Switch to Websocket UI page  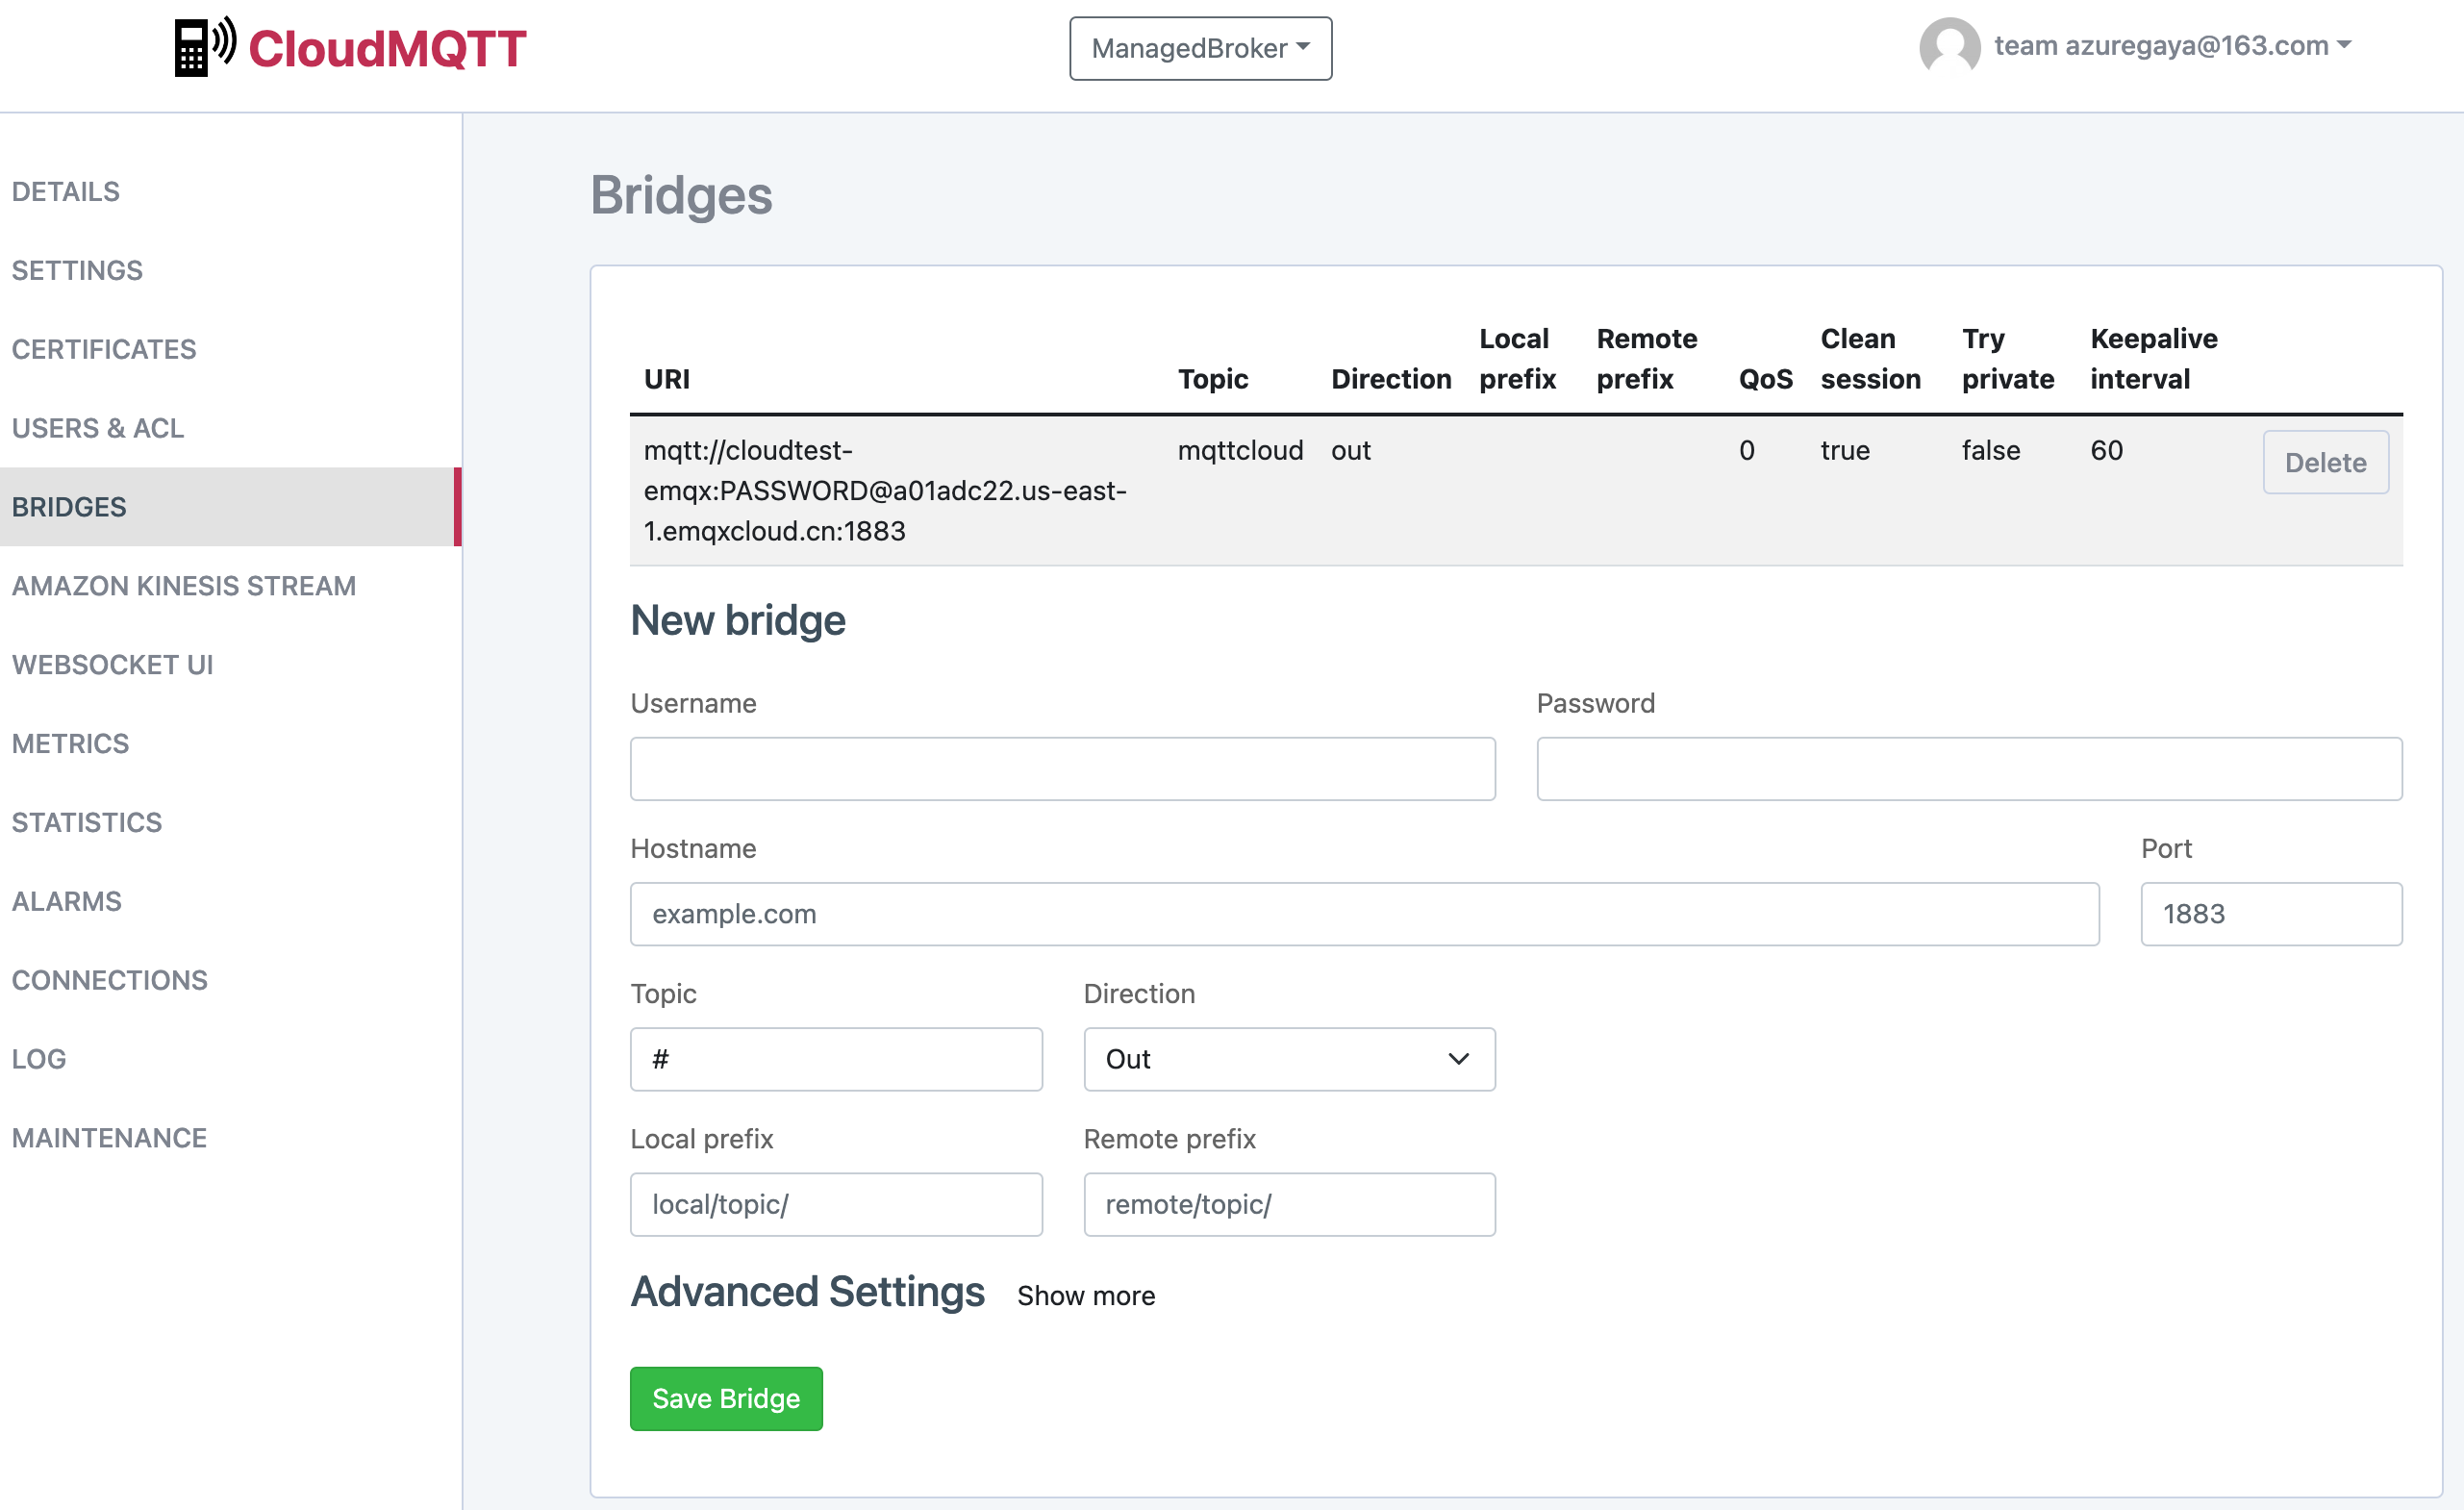pyautogui.click(x=113, y=665)
